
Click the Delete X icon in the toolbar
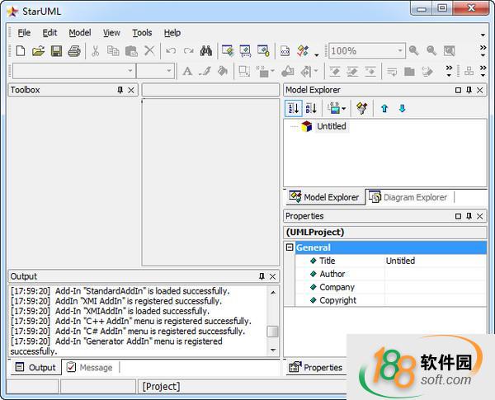coord(149,51)
